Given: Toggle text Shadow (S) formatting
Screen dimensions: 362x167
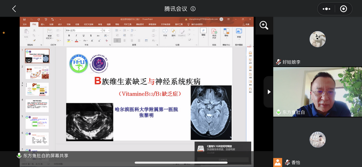Looking at the screenshot, I should (91, 36).
